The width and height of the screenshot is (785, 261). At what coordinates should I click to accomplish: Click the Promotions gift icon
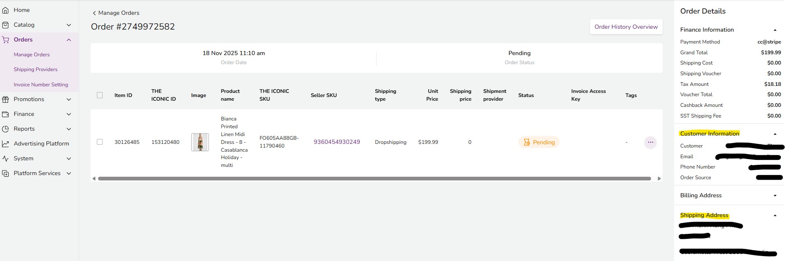[5, 99]
